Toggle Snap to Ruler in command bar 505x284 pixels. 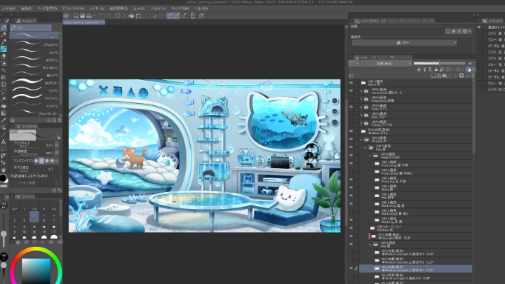click(x=170, y=15)
